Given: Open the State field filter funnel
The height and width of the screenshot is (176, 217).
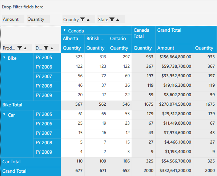Looking at the screenshot, I should point(112,19).
